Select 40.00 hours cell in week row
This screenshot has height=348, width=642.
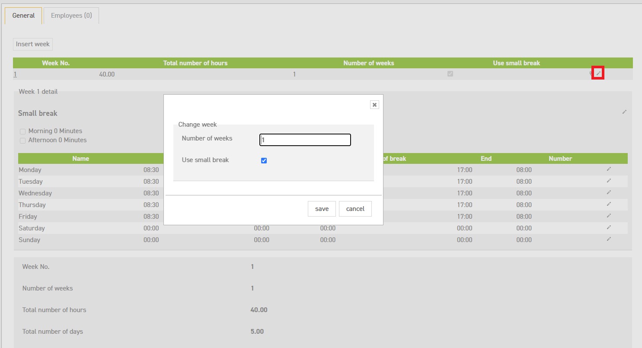107,74
